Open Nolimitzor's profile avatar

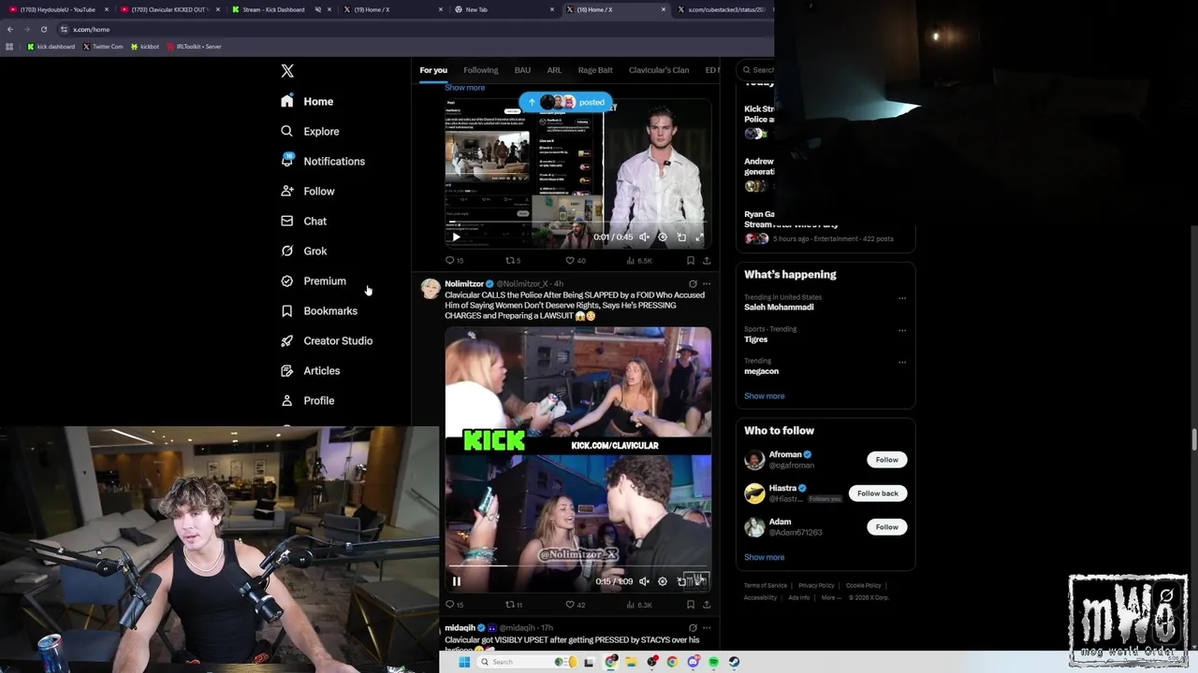click(x=431, y=288)
